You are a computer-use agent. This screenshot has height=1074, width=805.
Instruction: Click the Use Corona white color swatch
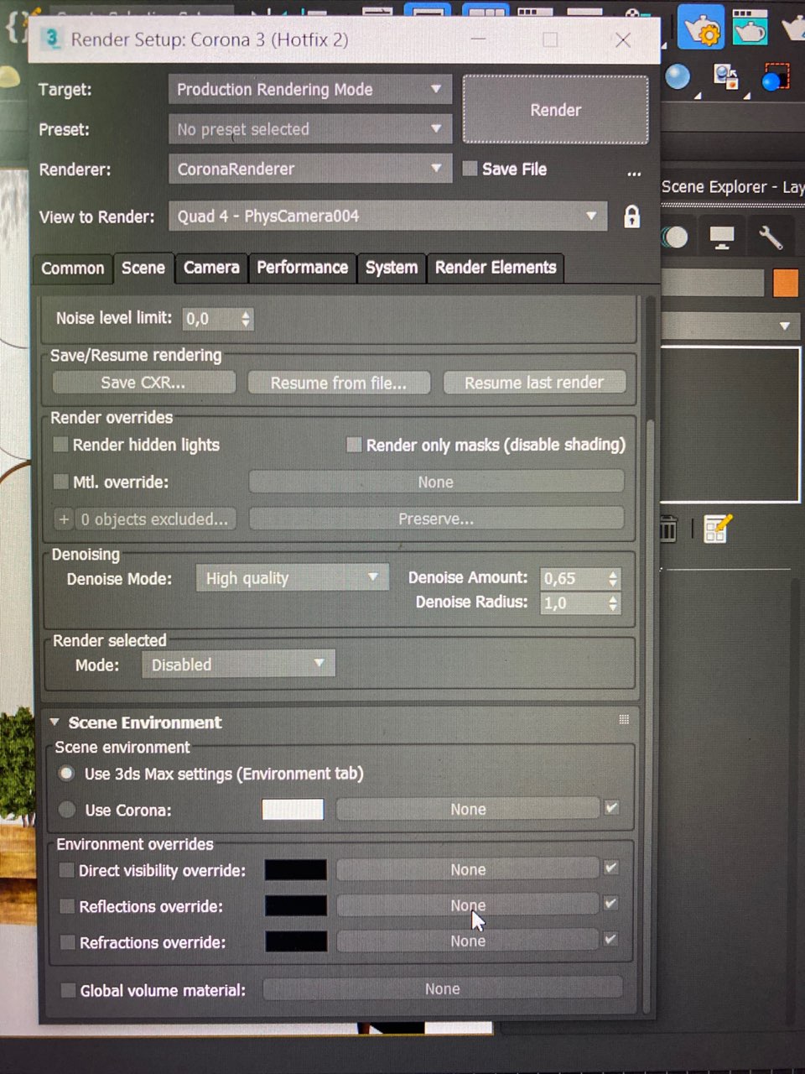click(x=293, y=809)
